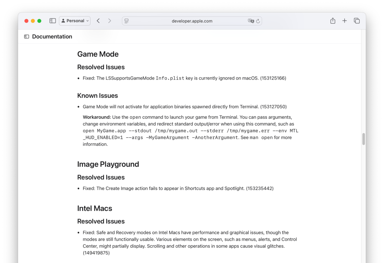
Task: Open a new tab
Action: (x=344, y=21)
